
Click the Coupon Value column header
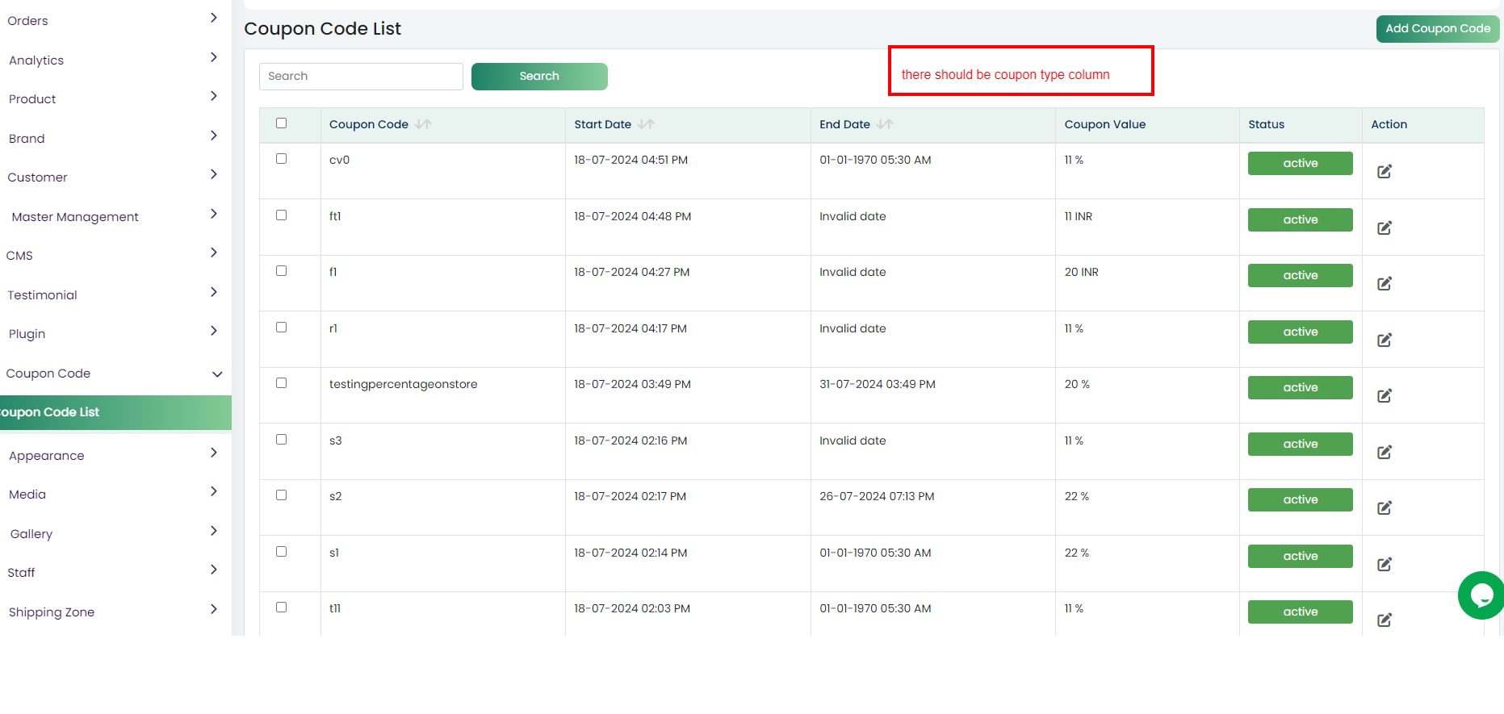point(1104,124)
